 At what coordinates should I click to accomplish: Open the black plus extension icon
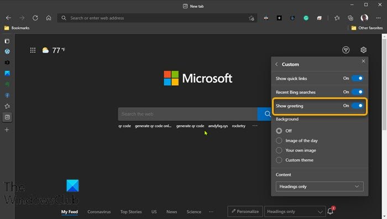tap(279, 18)
